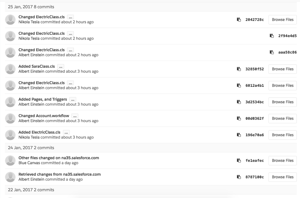300x198 pixels.
Task: Copy commit hash 2042728c to clipboard
Action: pyautogui.click(x=239, y=19)
